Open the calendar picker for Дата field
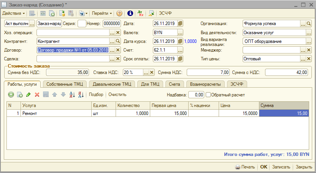The image size is (316, 173). click(x=180, y=24)
